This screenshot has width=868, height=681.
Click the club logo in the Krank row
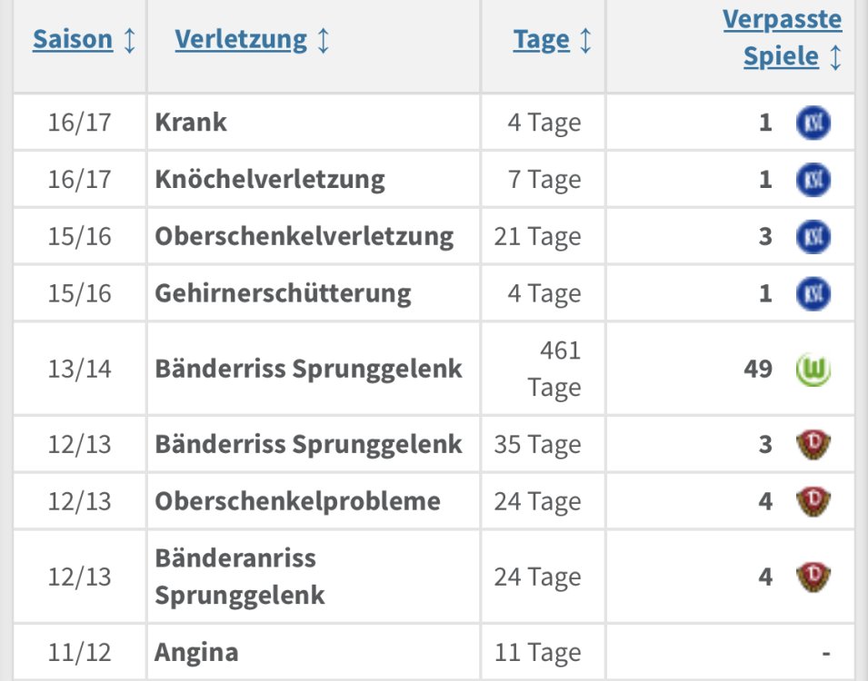[x=813, y=123]
